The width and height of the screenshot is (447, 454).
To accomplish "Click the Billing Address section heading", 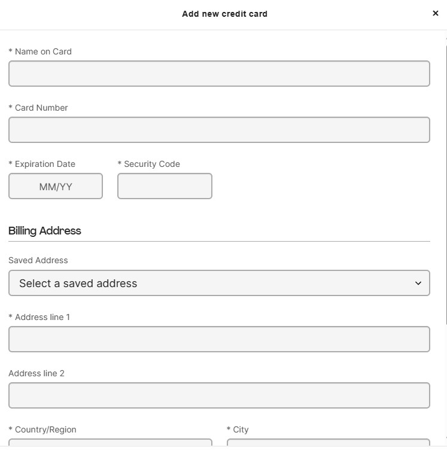I will [45, 231].
